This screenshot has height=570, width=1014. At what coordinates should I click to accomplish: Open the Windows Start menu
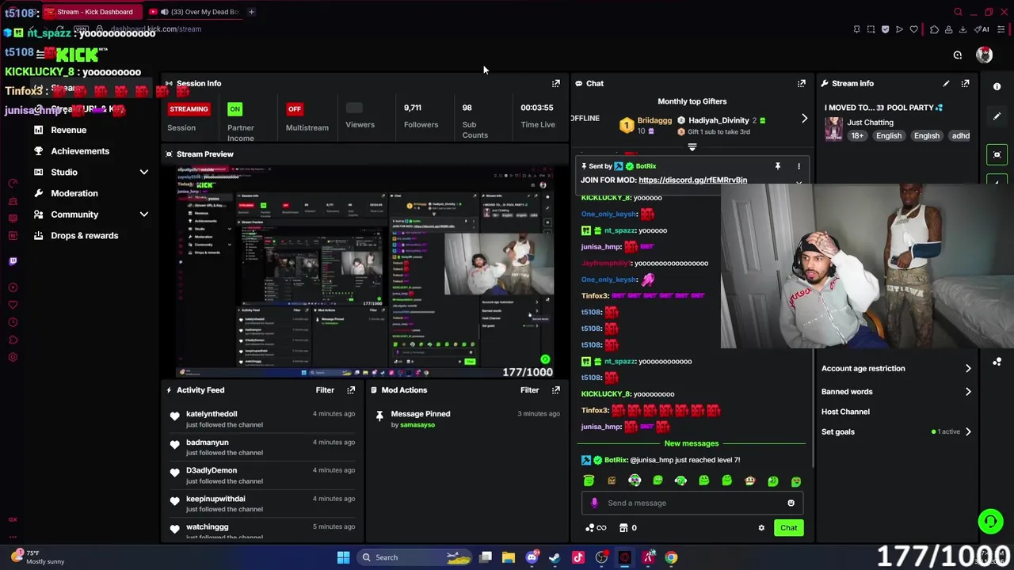click(x=343, y=557)
